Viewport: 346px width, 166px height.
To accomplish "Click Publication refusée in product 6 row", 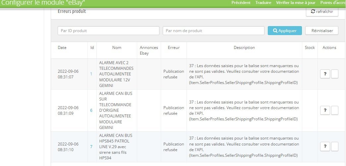I will pyautogui.click(x=174, y=110).
